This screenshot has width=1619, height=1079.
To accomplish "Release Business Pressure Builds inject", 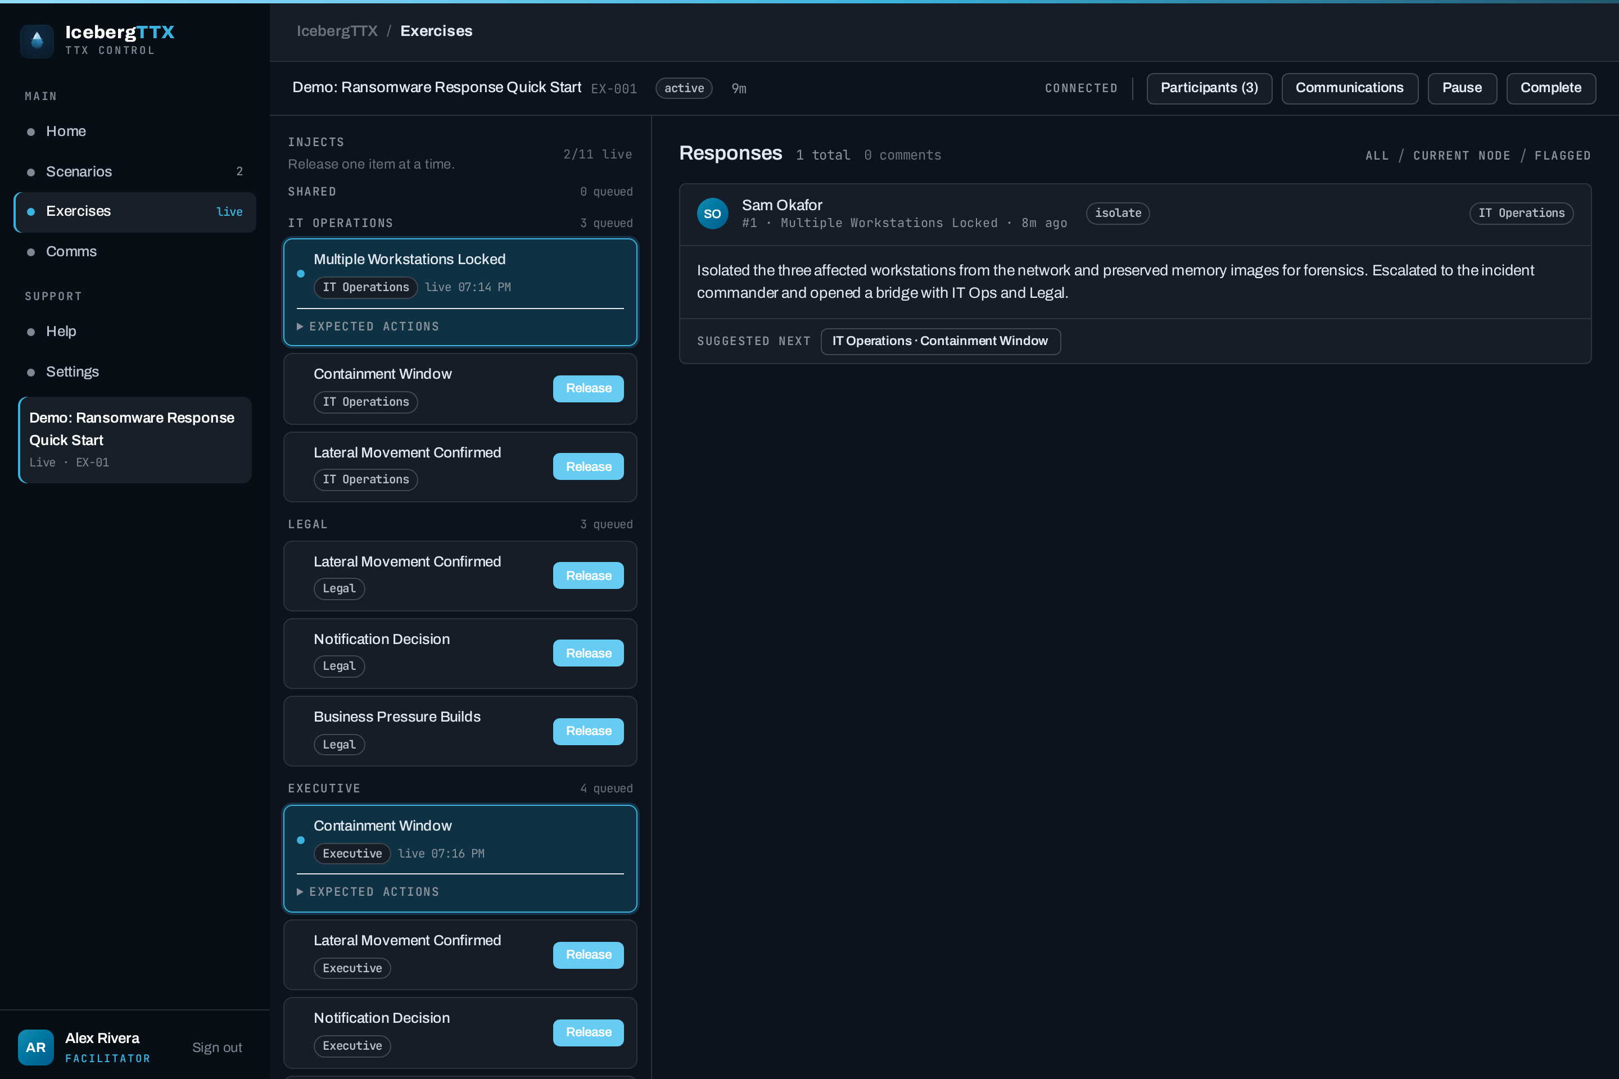I will [x=589, y=731].
